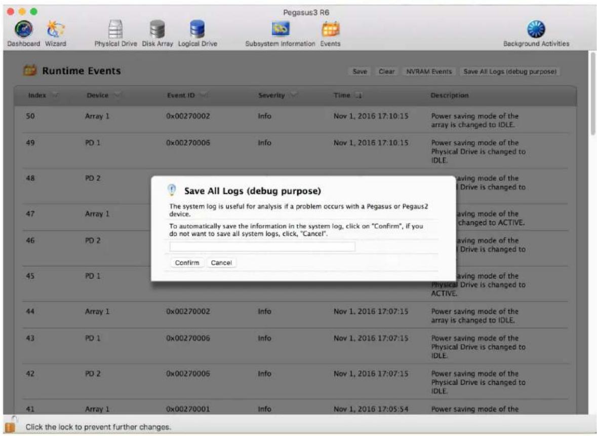Select event row with index 44
This screenshot has height=436, width=597.
295,315
